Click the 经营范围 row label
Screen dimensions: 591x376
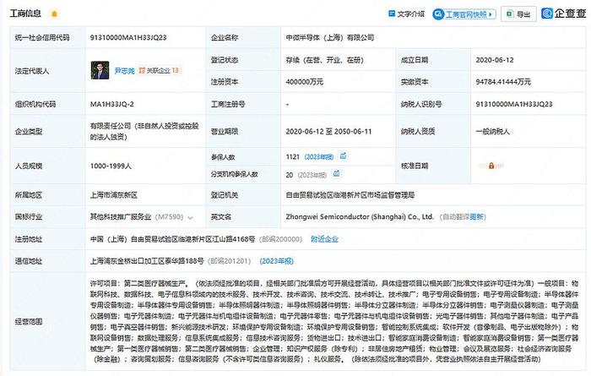[x=29, y=322]
